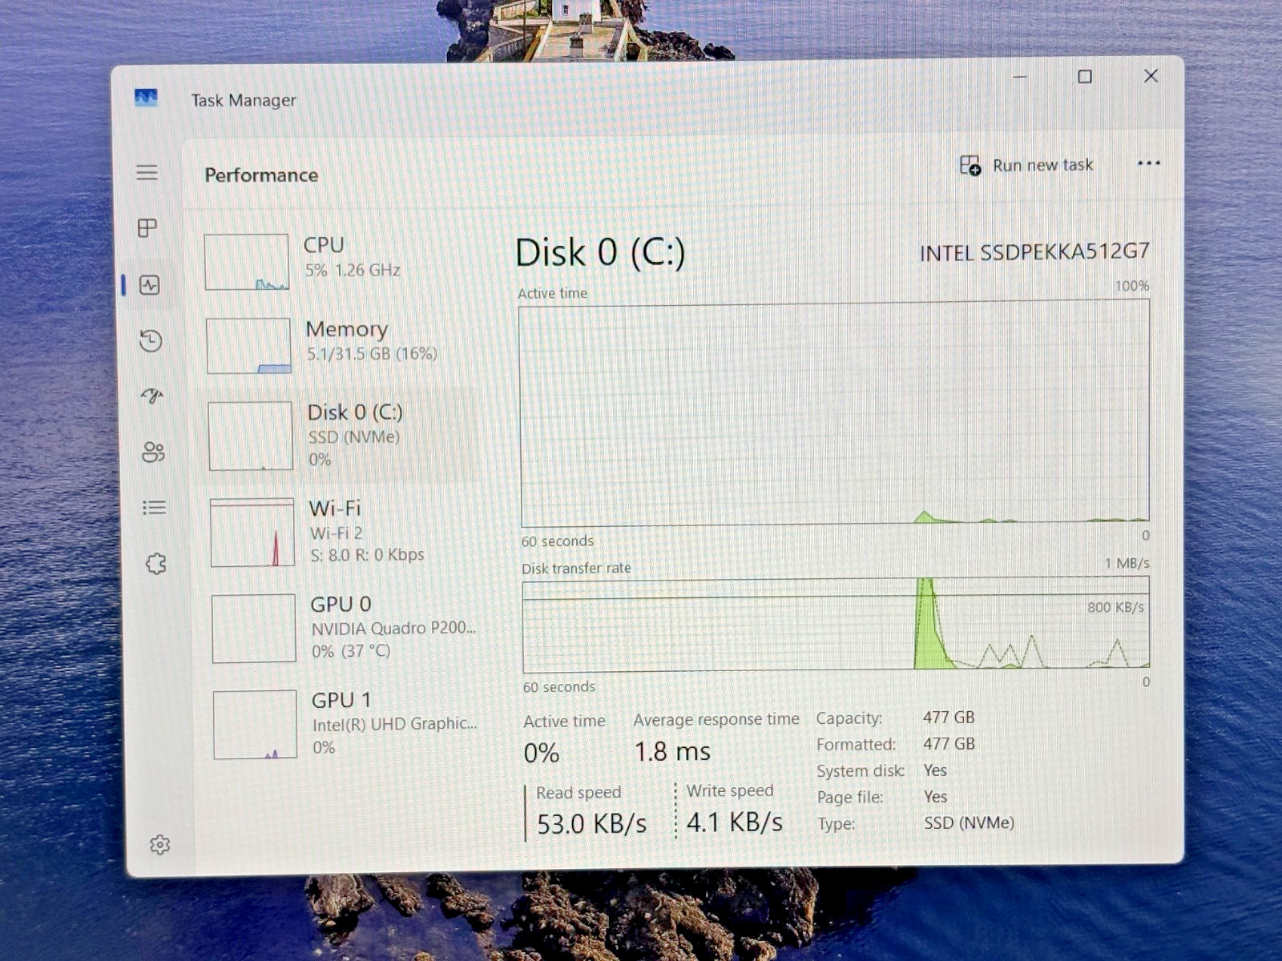
Task: Click the Disk 0 mini graph thumbnail
Action: pos(251,436)
